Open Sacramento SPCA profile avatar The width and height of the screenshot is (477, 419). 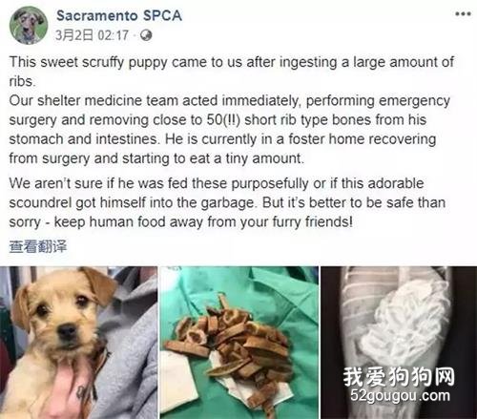click(x=29, y=25)
